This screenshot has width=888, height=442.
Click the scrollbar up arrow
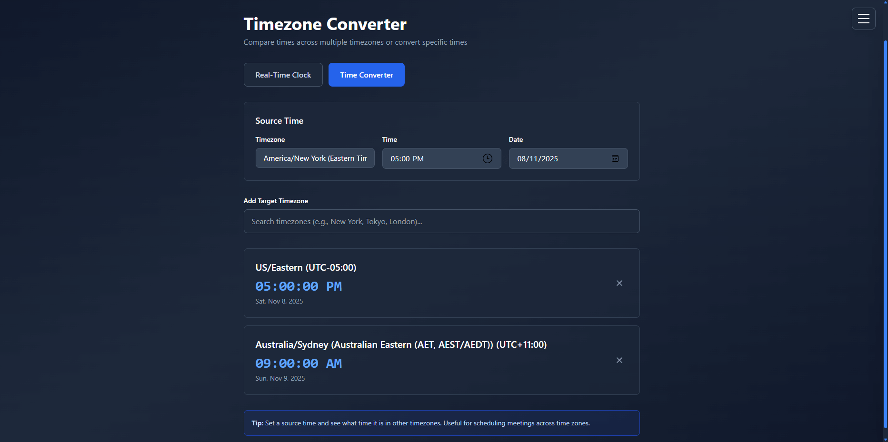[x=885, y=3]
